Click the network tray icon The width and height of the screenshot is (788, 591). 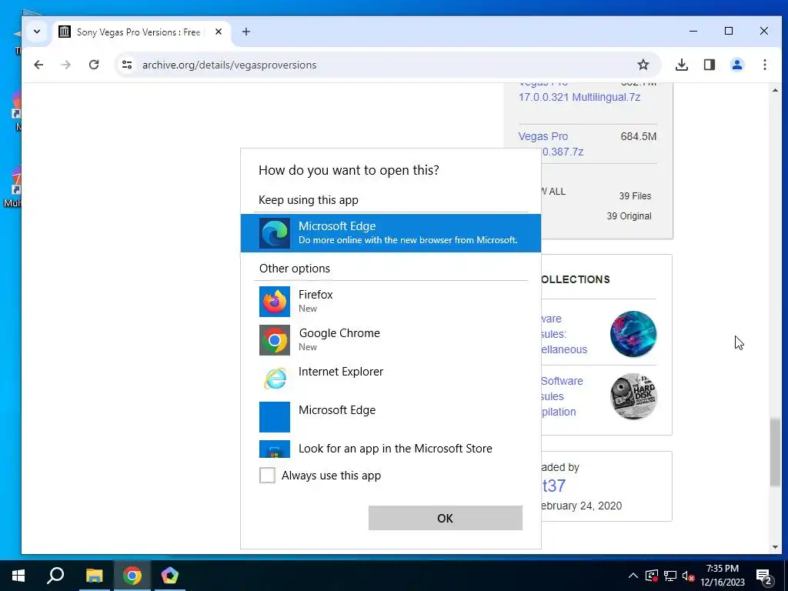click(x=670, y=576)
